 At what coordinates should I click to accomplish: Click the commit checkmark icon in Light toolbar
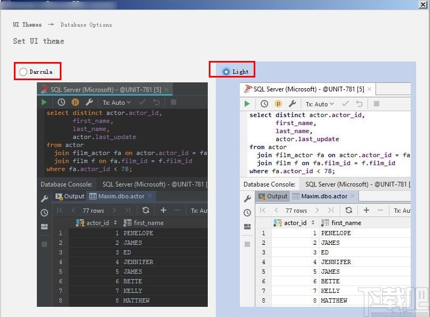[345, 104]
